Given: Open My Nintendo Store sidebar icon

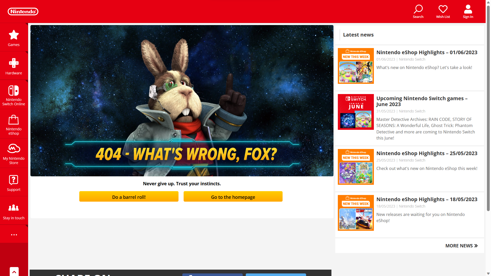Looking at the screenshot, I should point(14,148).
